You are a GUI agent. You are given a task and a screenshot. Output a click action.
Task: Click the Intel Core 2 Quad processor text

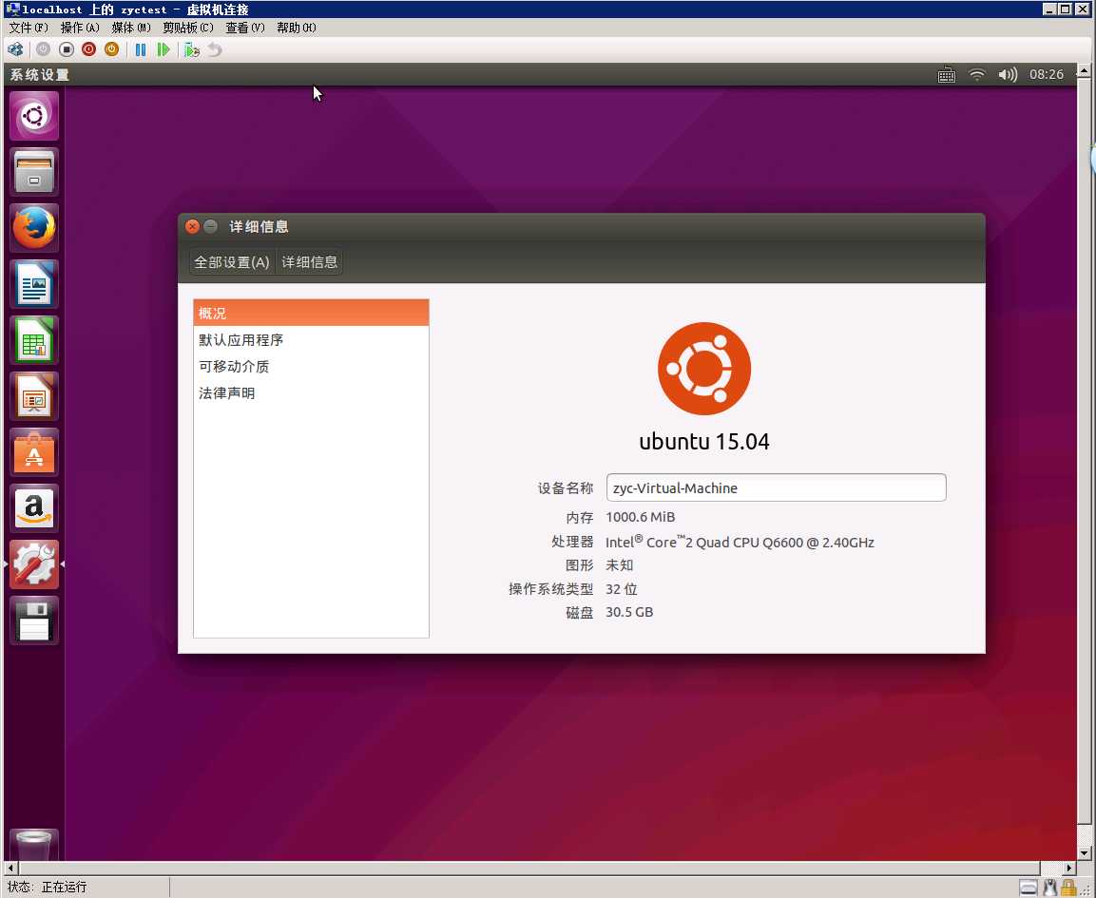[x=740, y=542]
